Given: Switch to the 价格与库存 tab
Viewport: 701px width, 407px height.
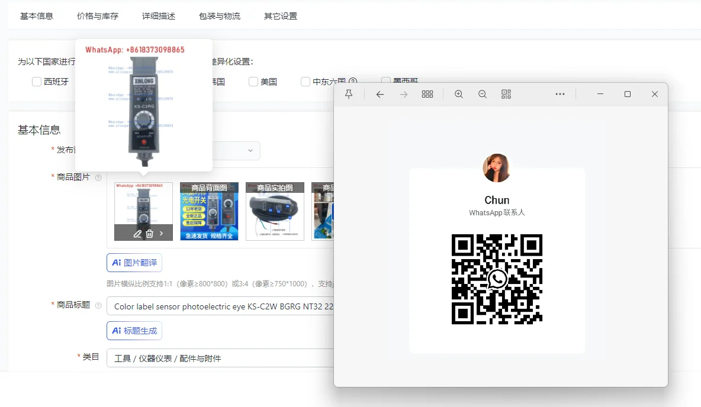Looking at the screenshot, I should (x=97, y=17).
